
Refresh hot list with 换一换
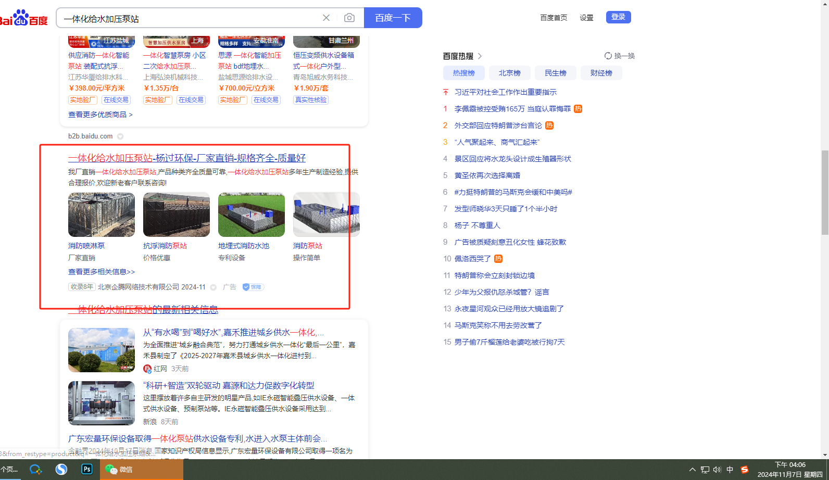pyautogui.click(x=620, y=56)
